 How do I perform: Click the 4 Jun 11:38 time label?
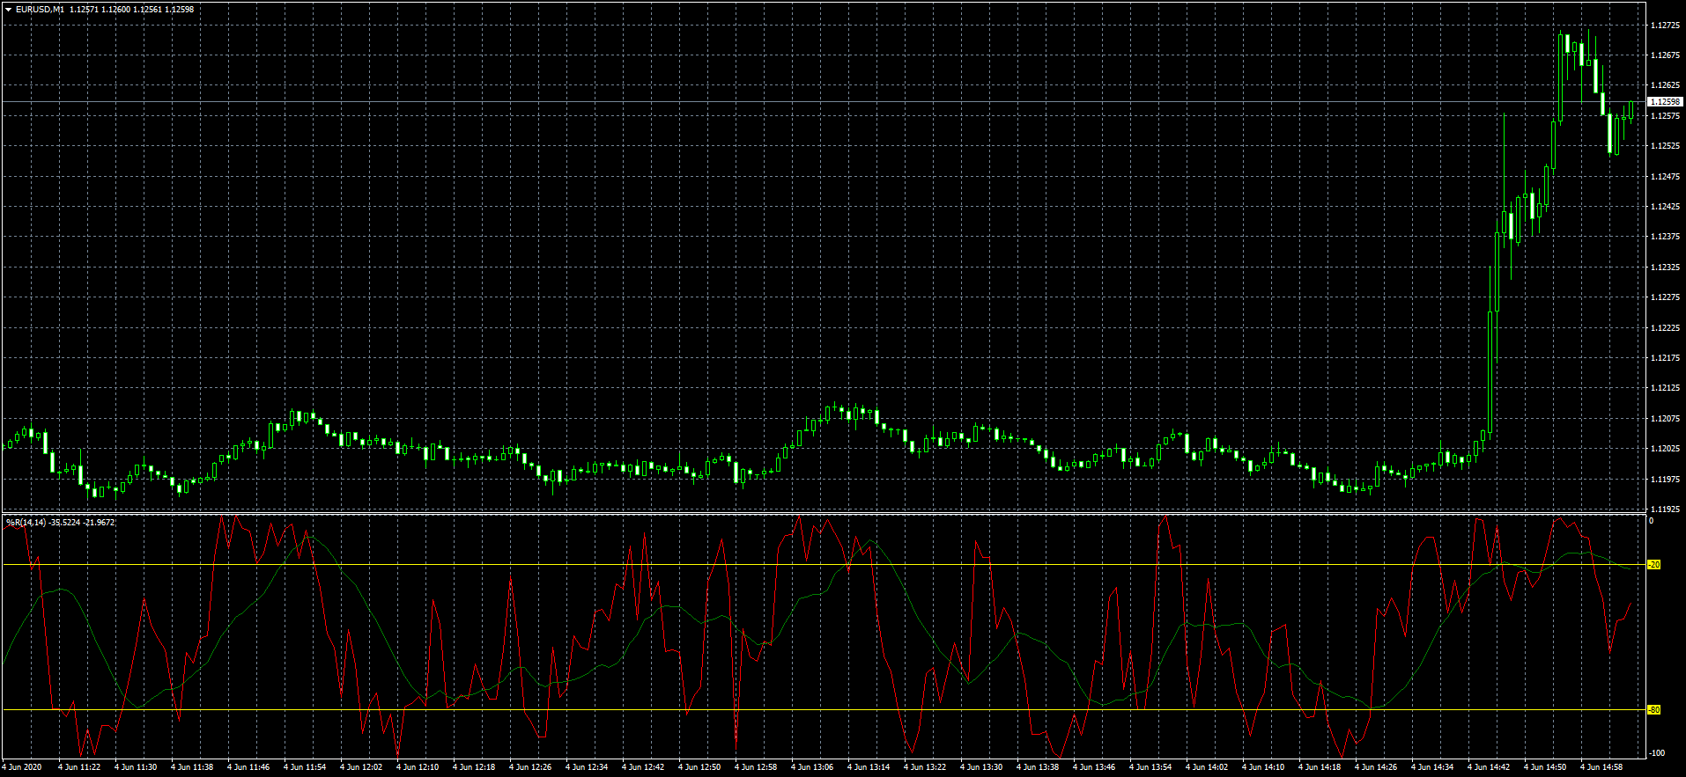point(192,767)
